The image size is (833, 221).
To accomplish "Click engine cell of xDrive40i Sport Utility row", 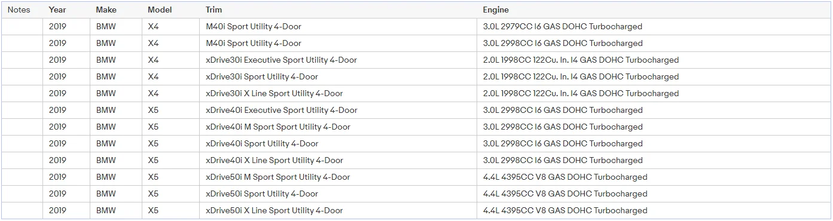I will [x=654, y=144].
